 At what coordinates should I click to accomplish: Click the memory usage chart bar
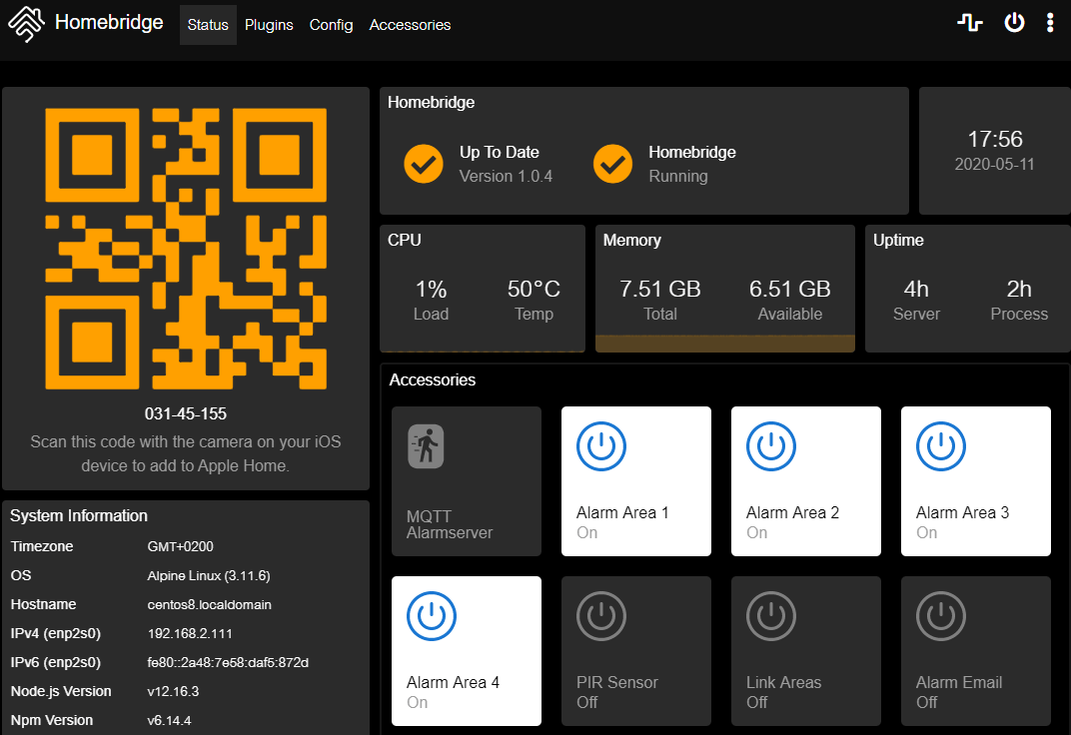pos(724,344)
